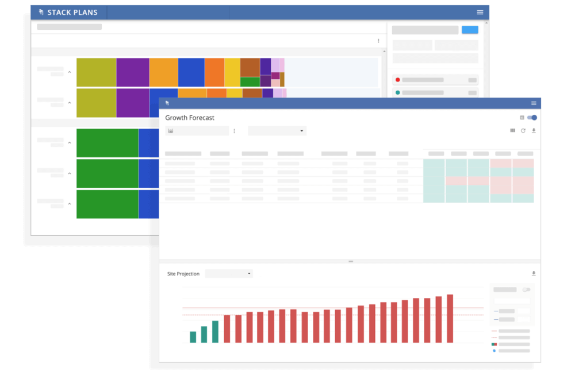The height and width of the screenshot is (373, 575).
Task: Open the dropdown beside the three-dot menu in Growth Forecast
Action: point(277,131)
